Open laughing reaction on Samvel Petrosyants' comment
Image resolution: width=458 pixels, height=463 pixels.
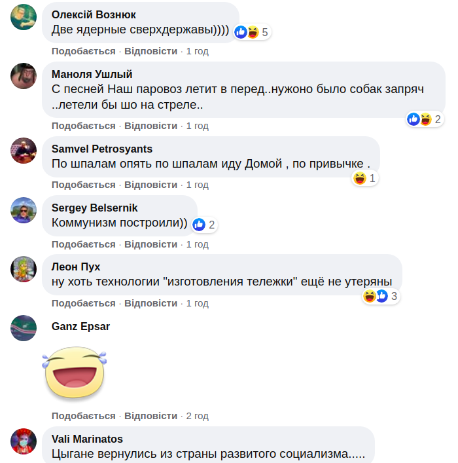364,178
